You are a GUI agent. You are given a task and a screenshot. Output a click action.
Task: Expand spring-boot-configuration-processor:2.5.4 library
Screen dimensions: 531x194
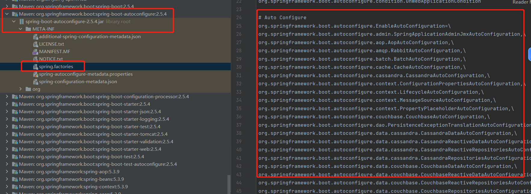[x=7, y=96]
